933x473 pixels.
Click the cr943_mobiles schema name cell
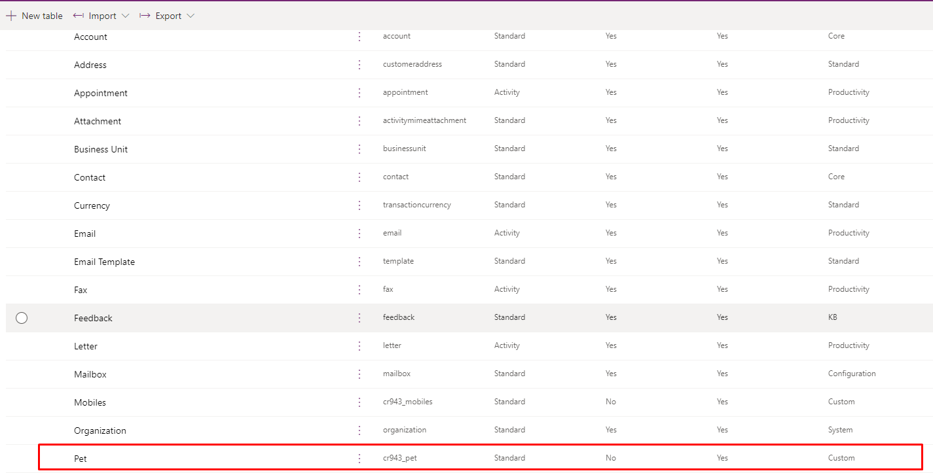[x=407, y=402]
